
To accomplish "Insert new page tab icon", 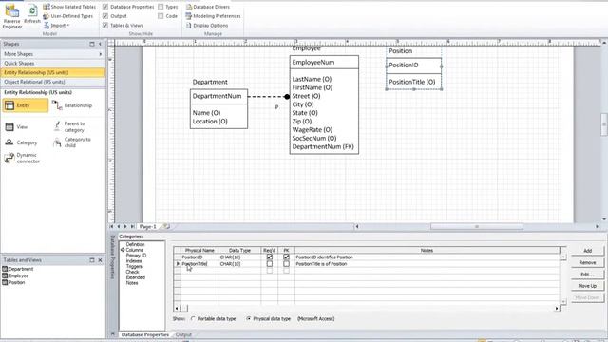I will click(x=165, y=226).
